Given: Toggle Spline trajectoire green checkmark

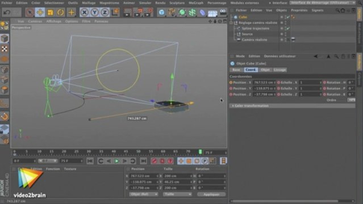Looking at the screenshot, I should [288, 28].
